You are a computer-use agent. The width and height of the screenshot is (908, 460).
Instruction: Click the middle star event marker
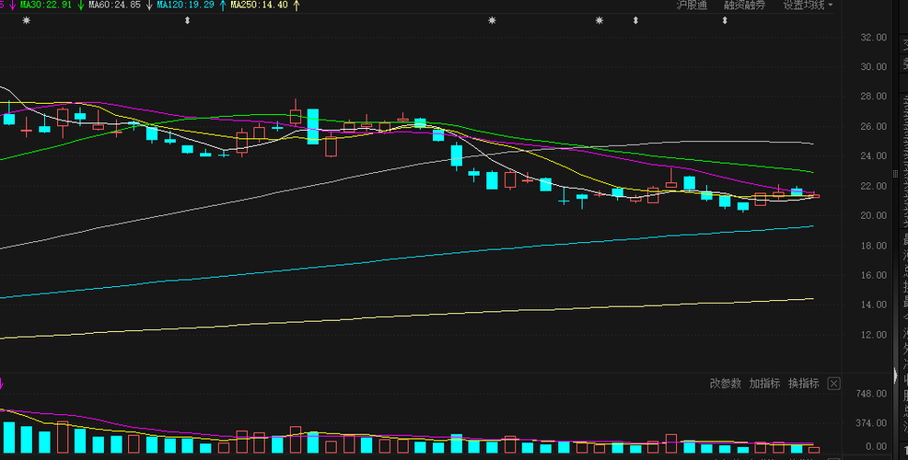tap(492, 21)
